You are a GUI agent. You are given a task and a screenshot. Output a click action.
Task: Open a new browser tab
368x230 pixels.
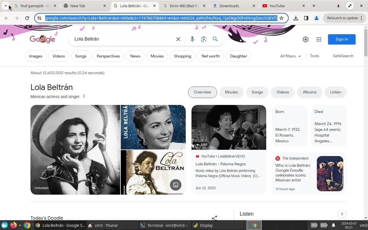(x=314, y=6)
